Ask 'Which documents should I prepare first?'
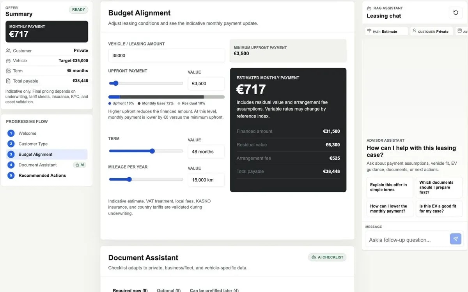The width and height of the screenshot is (468, 292). 439,187
